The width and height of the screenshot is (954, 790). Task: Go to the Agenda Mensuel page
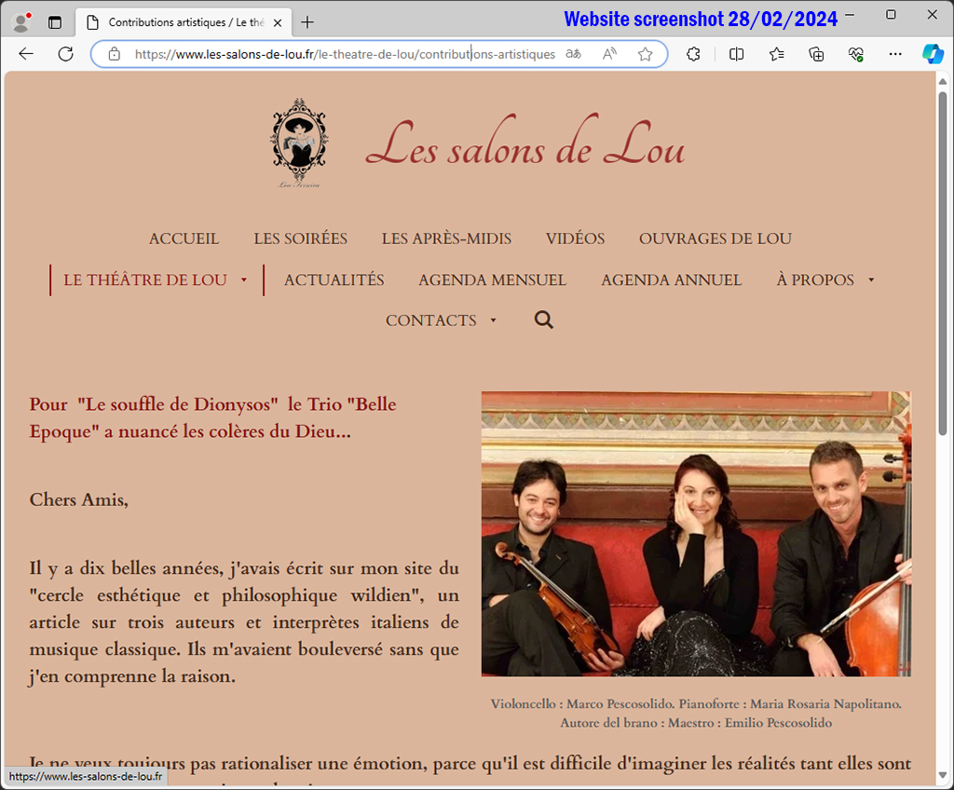point(492,280)
